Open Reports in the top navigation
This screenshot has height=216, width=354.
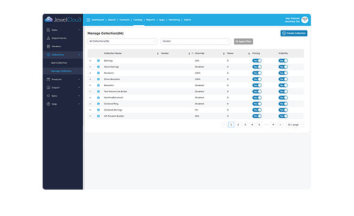151,20
